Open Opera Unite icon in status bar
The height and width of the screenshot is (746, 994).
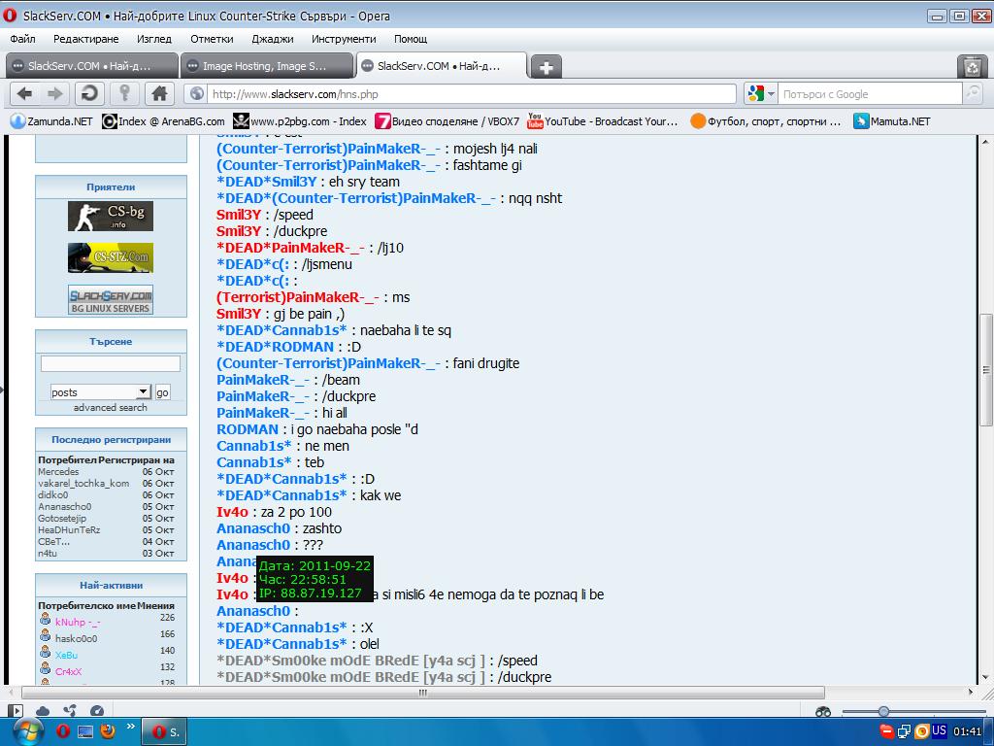pos(70,711)
